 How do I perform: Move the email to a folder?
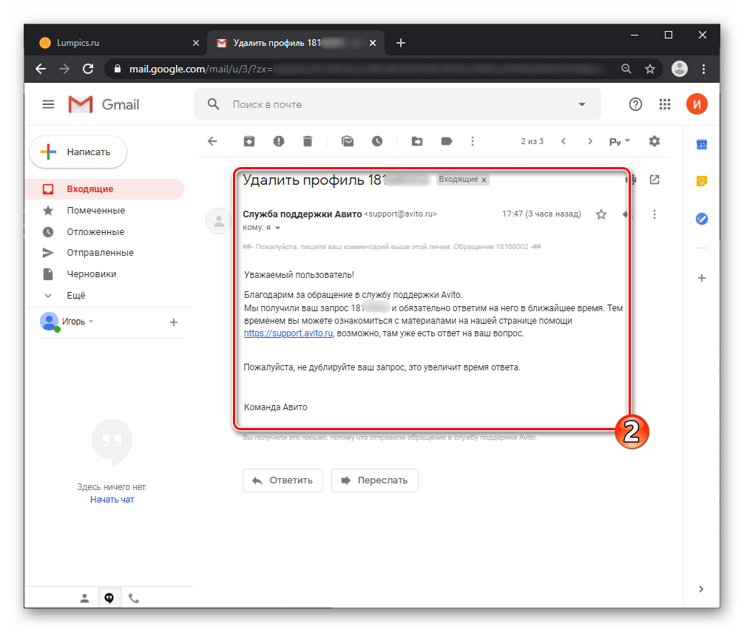point(417,141)
